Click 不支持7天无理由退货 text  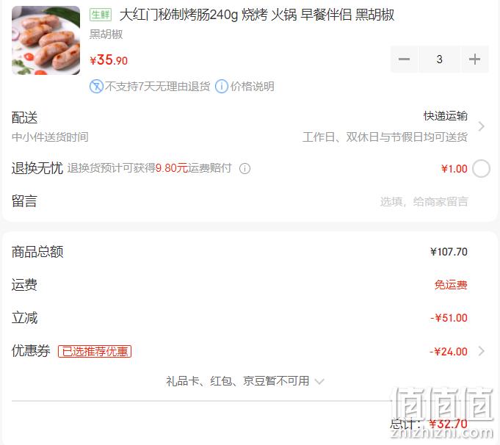point(158,87)
